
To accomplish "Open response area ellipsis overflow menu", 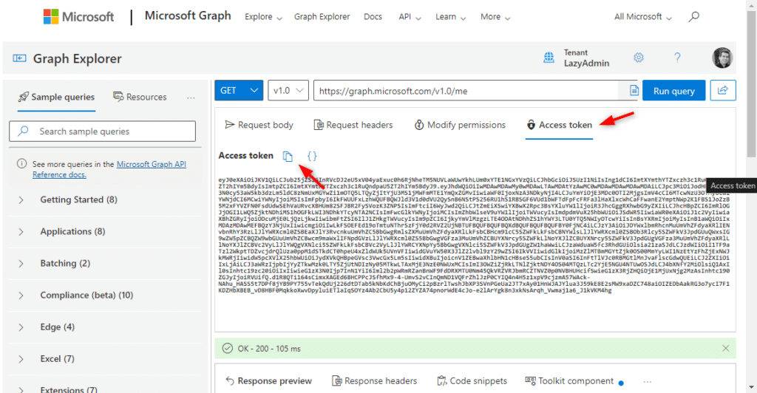I will pyautogui.click(x=648, y=381).
